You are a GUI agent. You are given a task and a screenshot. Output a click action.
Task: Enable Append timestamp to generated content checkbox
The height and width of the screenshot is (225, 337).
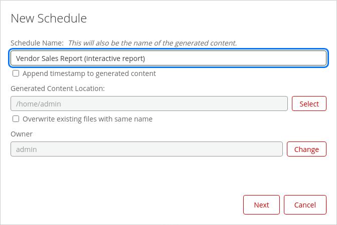tap(16, 73)
